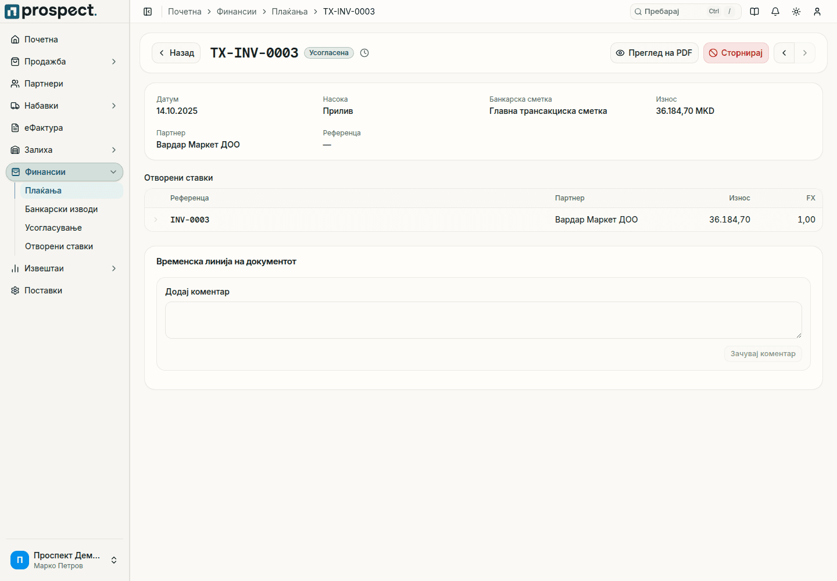The height and width of the screenshot is (581, 837).
Task: Go to next document arrow
Action: 805,53
